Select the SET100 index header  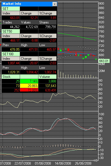click(11, 54)
